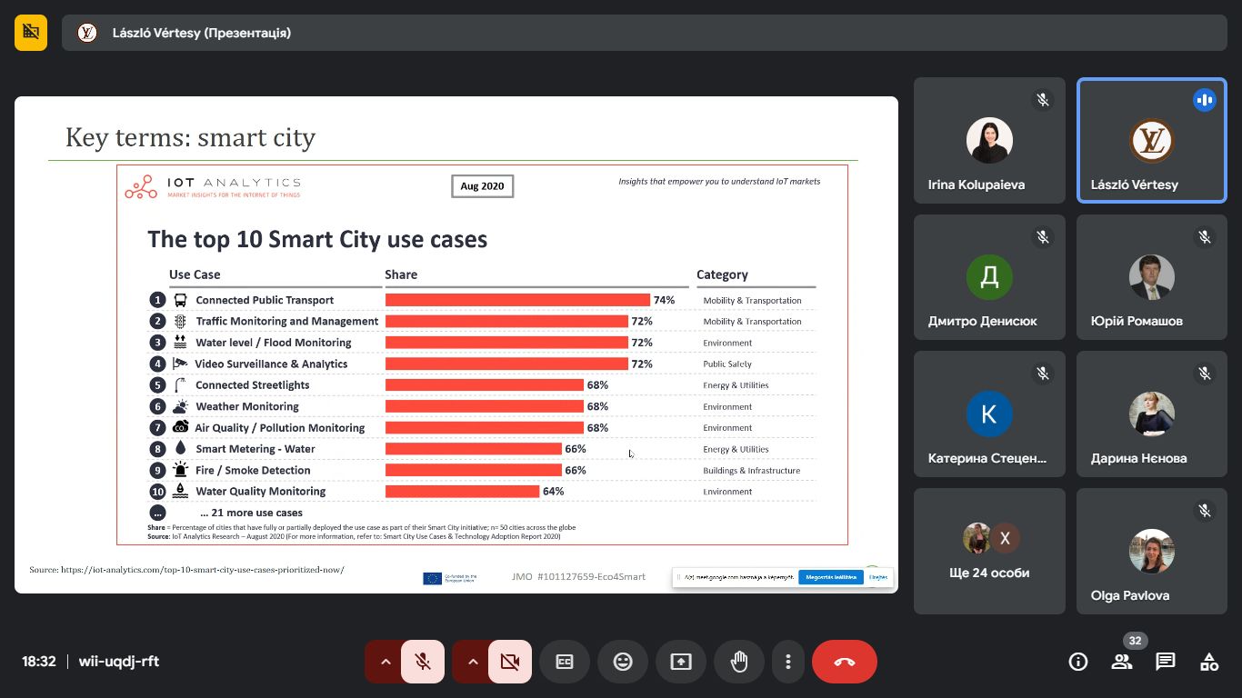
Task: Click László Vértesy's presentation title bar
Action: coord(636,33)
